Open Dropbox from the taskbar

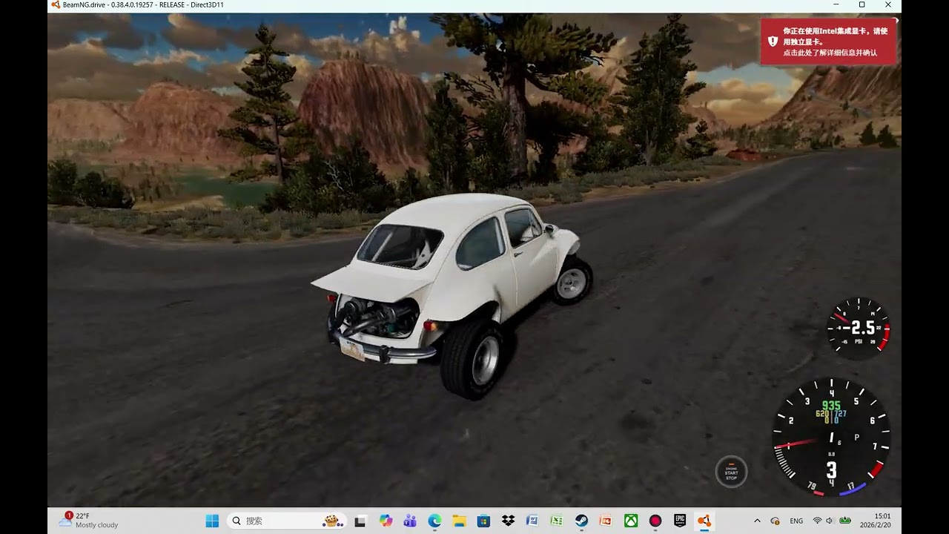click(x=508, y=521)
